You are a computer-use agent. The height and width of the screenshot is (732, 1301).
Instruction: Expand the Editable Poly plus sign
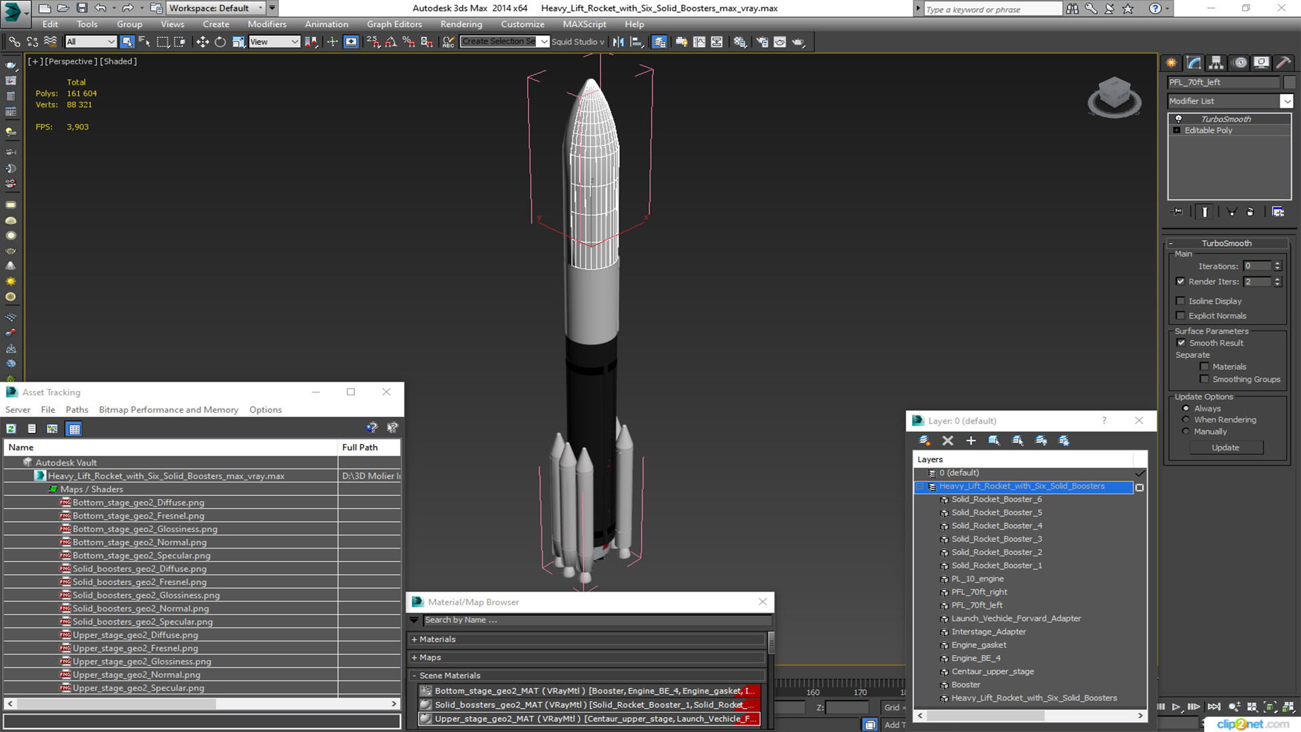pyautogui.click(x=1177, y=130)
